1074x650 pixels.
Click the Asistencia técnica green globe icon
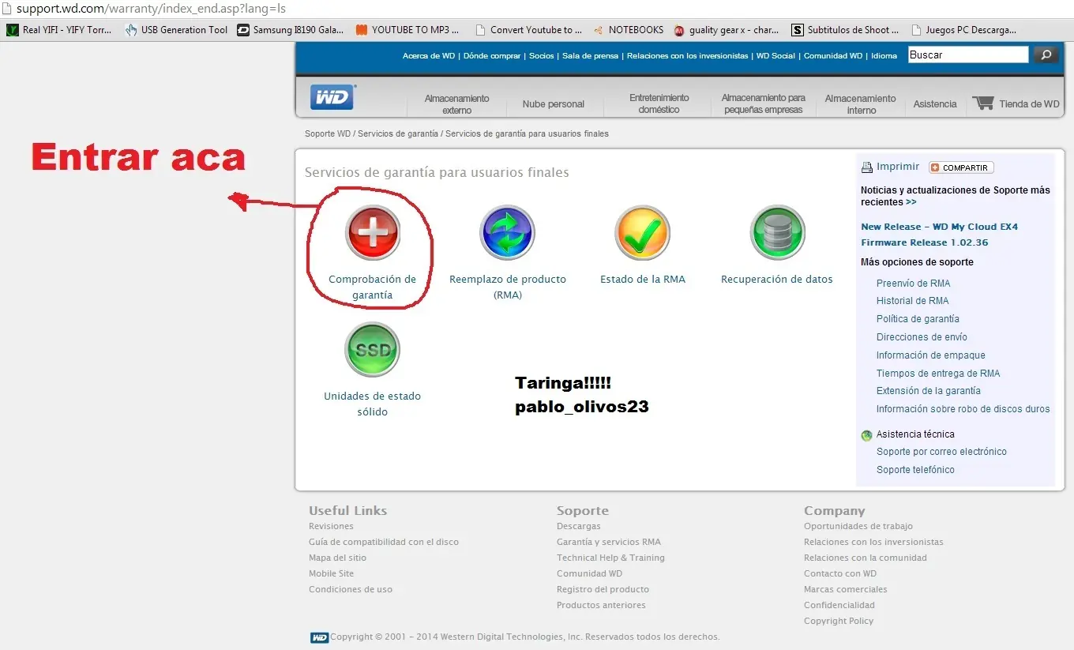pos(866,435)
